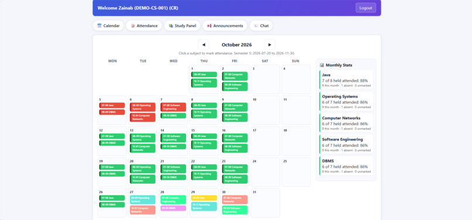This screenshot has height=220, width=472.
Task: Select Software Engineering class on October 9
Action: pyautogui.click(x=235, y=118)
